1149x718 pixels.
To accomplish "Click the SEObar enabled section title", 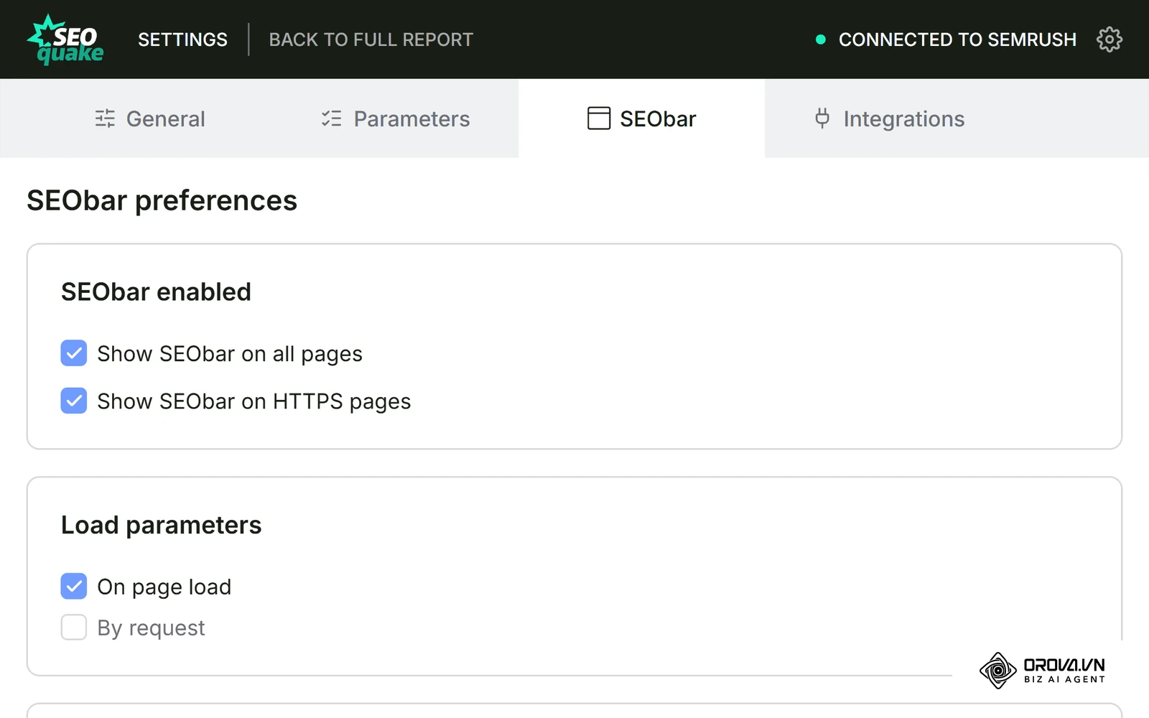I will [x=156, y=292].
